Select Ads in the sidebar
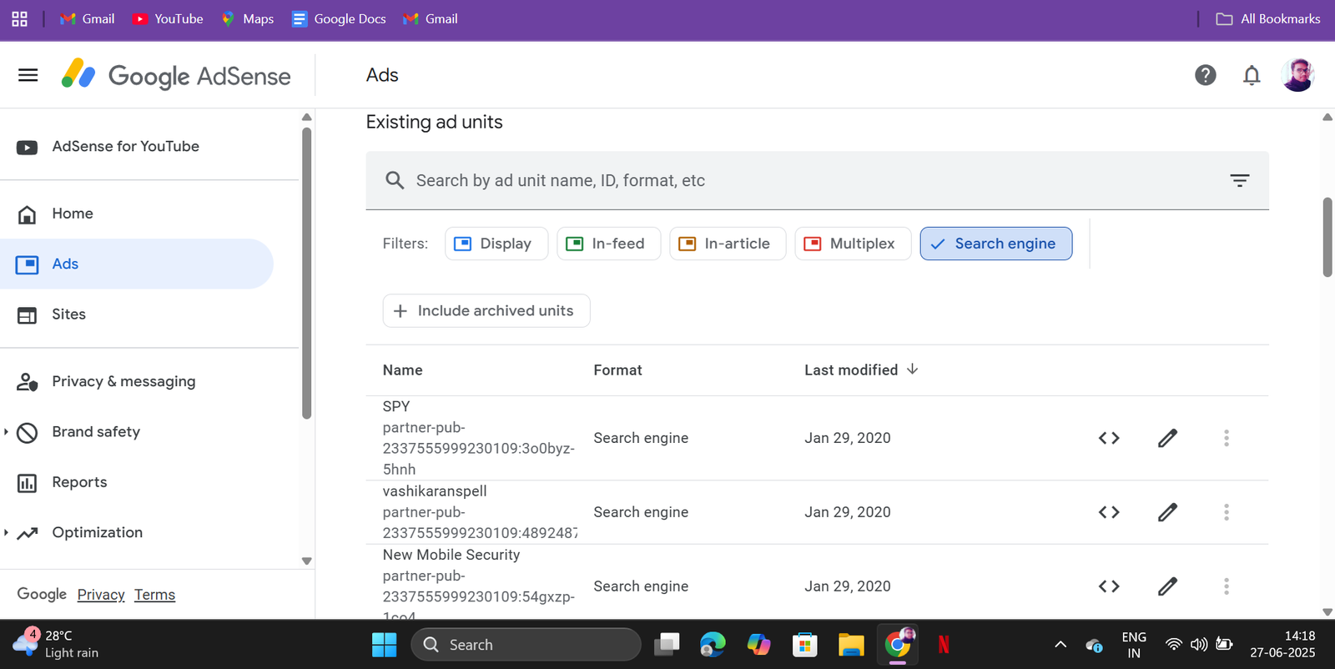The image size is (1335, 669). pyautogui.click(x=137, y=264)
